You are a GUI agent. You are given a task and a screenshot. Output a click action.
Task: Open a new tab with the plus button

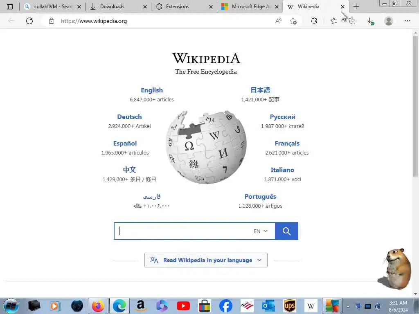(356, 7)
